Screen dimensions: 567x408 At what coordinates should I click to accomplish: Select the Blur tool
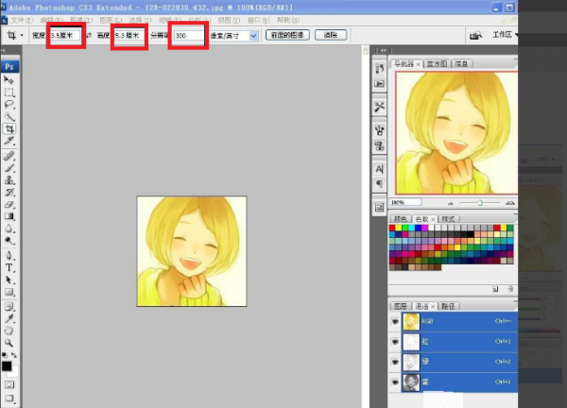[9, 229]
